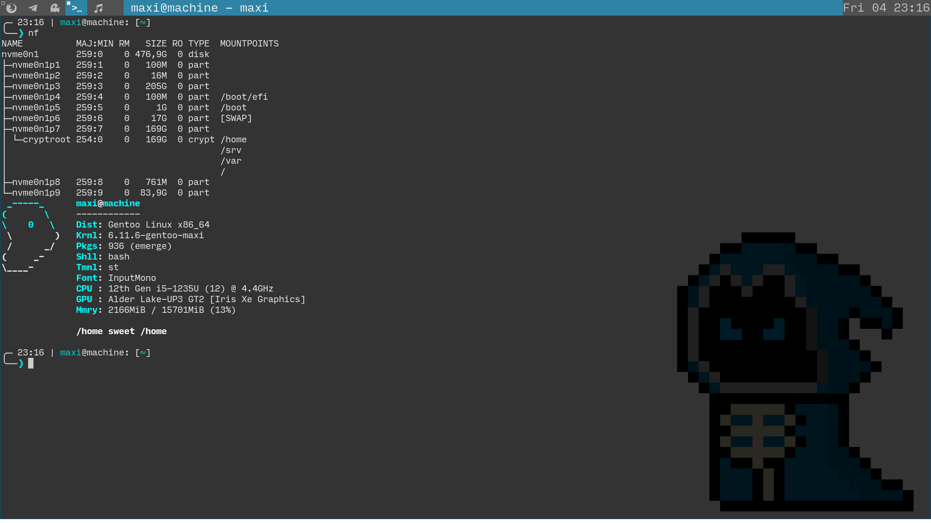Viewport: 931px width, 523px height.
Task: Click the '83,9G' size value
Action: tap(153, 193)
